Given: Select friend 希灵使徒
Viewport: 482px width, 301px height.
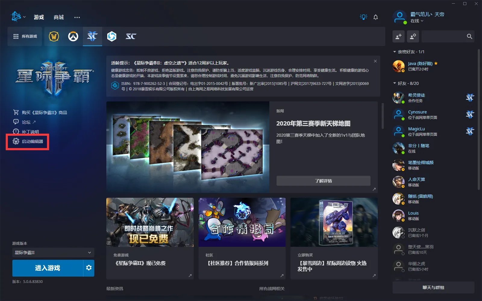Looking at the screenshot, I should (433, 98).
